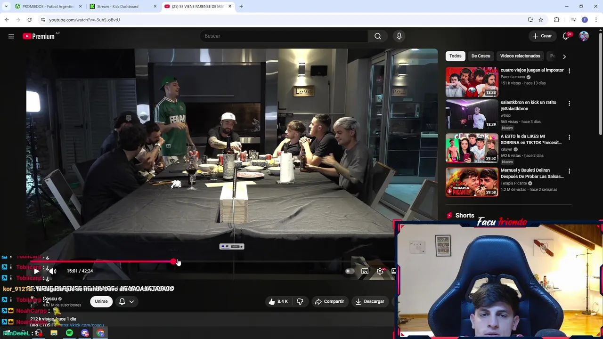
Task: Select Videos relacionados filter chip
Action: (520, 56)
